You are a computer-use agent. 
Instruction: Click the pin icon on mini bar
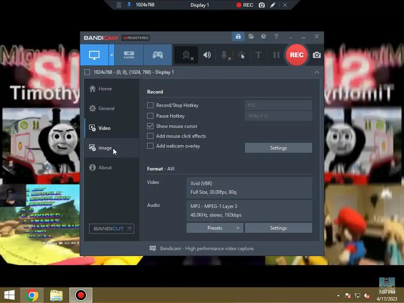click(129, 5)
